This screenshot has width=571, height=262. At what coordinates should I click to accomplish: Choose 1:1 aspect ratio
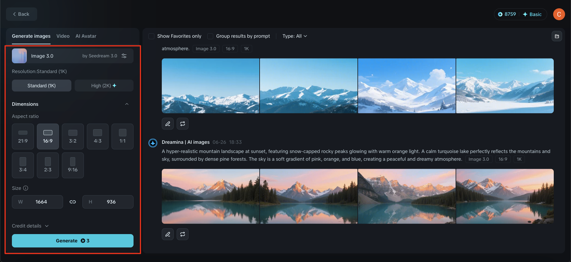coord(123,136)
